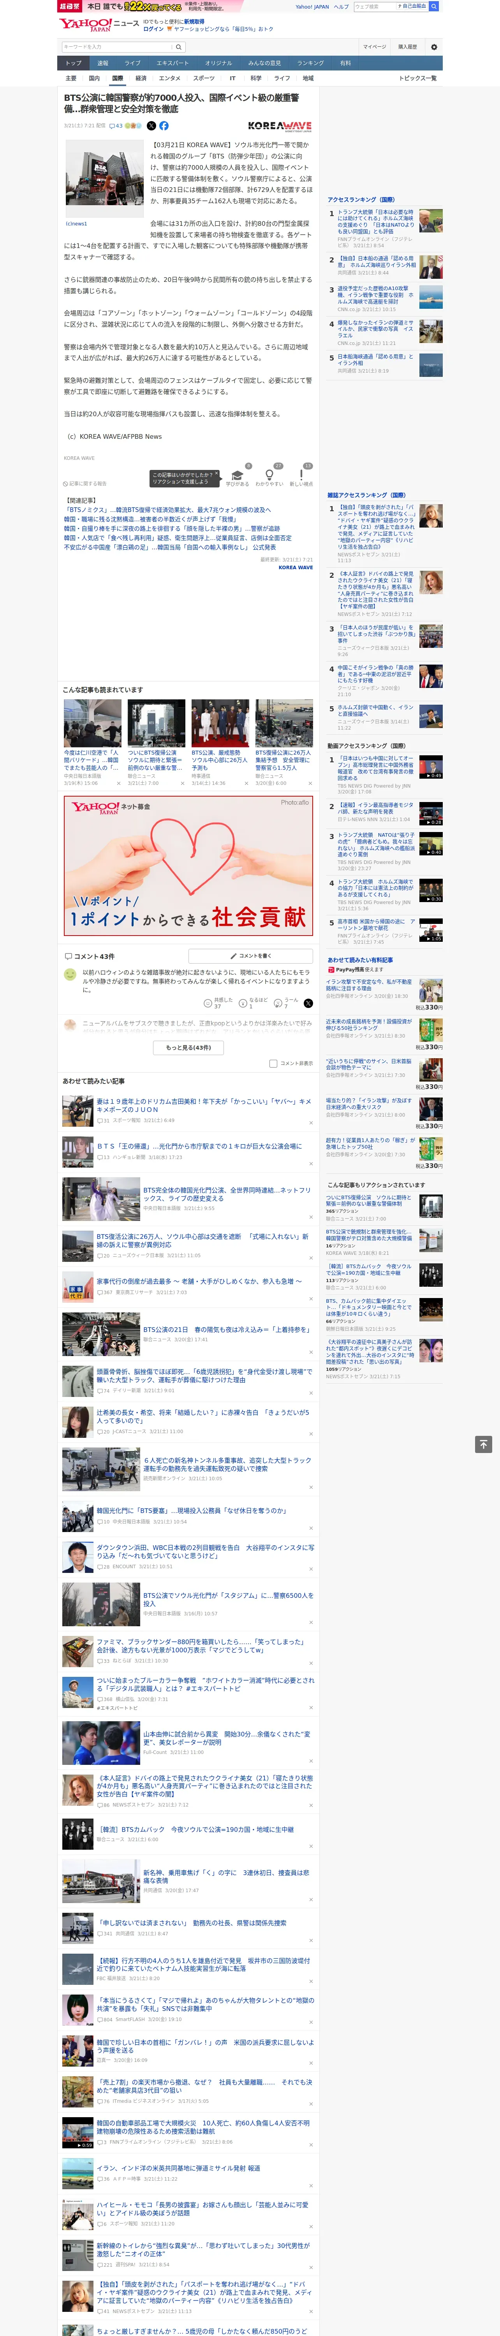500x2336 pixels.
Task: Click the Yahoo! JAPAN news logo
Action: [x=99, y=25]
